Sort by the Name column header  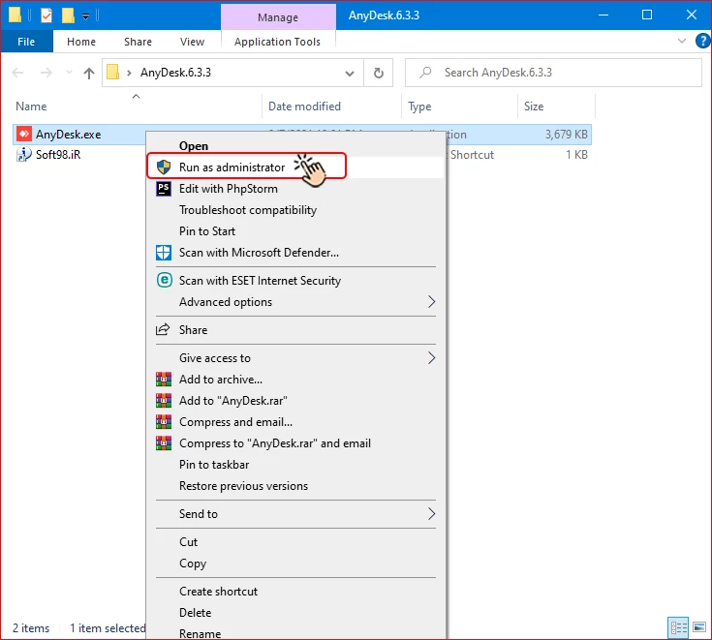(x=137, y=107)
